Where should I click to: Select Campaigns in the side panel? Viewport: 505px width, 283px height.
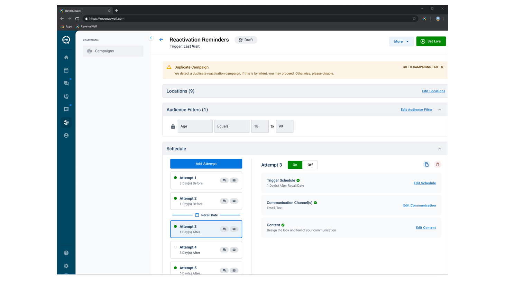[x=113, y=51]
